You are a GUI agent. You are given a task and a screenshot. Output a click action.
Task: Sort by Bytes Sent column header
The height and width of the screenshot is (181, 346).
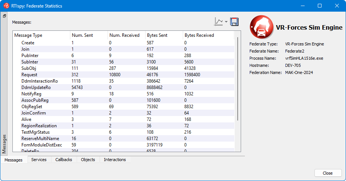click(164, 35)
